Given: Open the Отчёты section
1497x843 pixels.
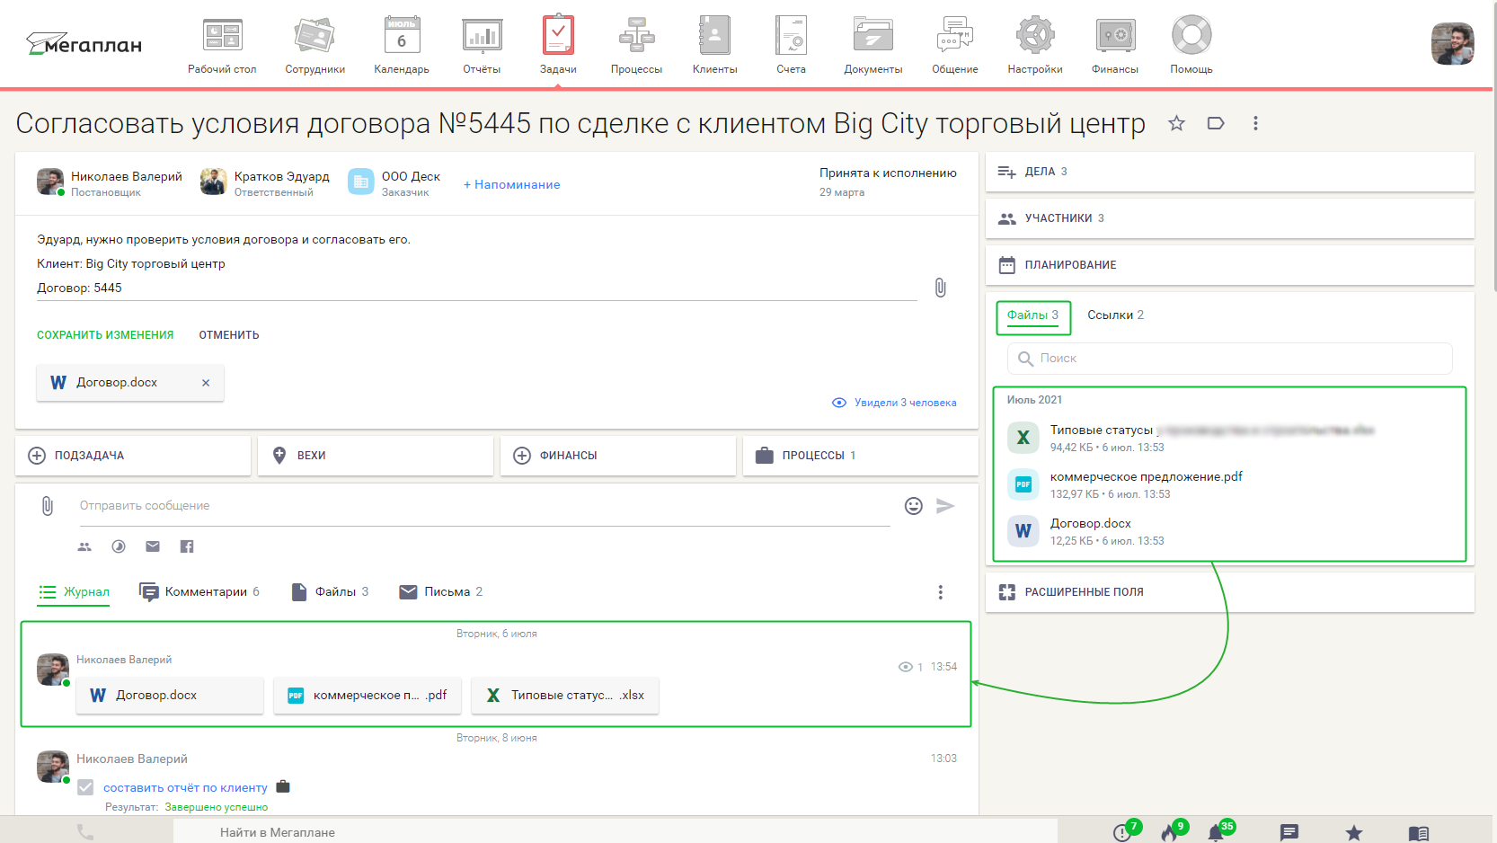Looking at the screenshot, I should [482, 46].
